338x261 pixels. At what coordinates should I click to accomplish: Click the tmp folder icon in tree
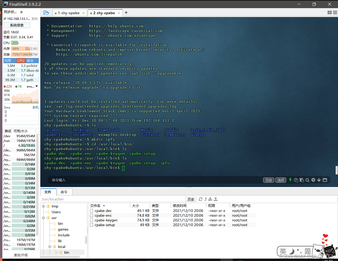click(48, 206)
